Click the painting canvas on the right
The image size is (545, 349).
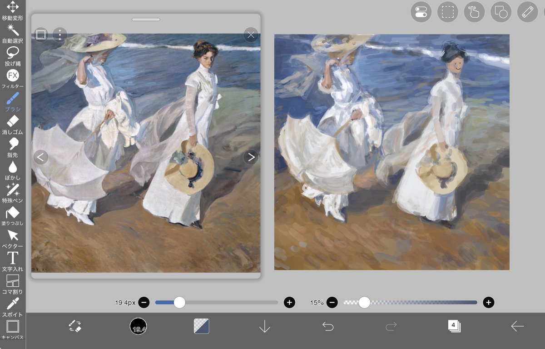click(x=392, y=152)
